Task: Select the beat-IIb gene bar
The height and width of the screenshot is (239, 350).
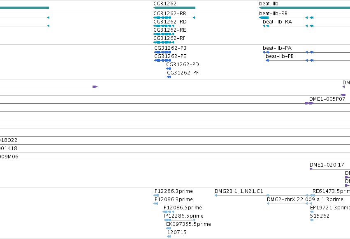Action: (x=304, y=8)
